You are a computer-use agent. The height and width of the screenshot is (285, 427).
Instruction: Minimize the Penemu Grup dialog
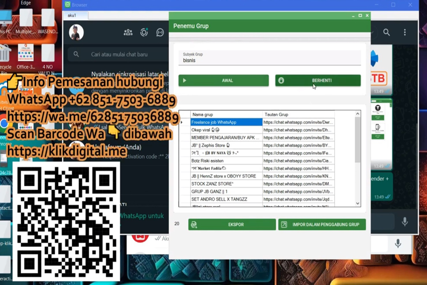[x=353, y=15]
